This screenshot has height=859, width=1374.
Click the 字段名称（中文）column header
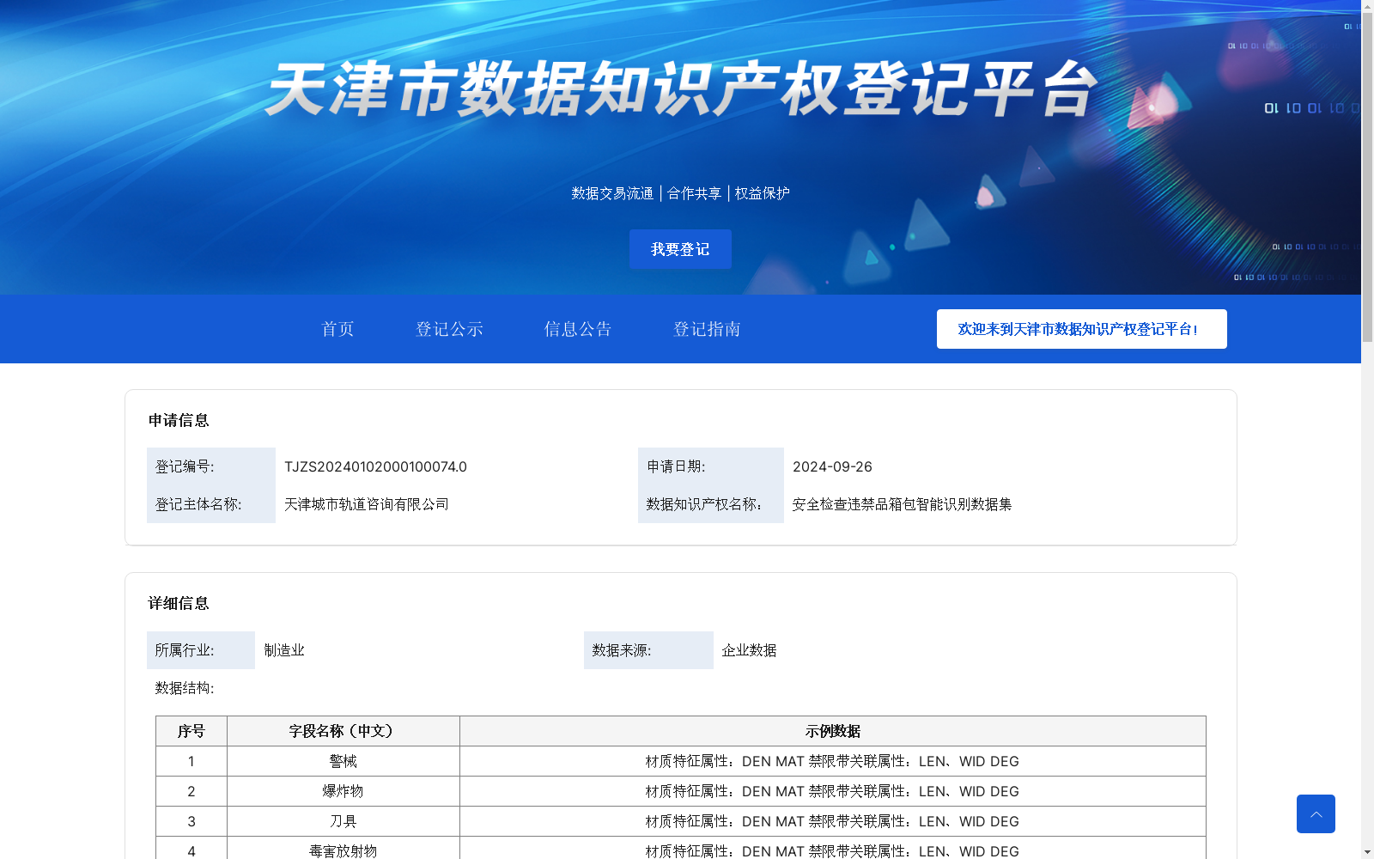click(x=343, y=731)
